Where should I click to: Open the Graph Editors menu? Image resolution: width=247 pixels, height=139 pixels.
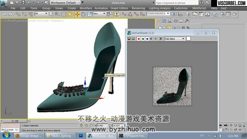(x=119, y=8)
